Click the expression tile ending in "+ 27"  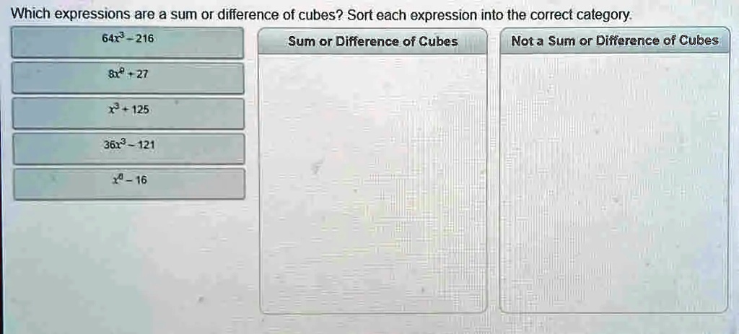(128, 77)
